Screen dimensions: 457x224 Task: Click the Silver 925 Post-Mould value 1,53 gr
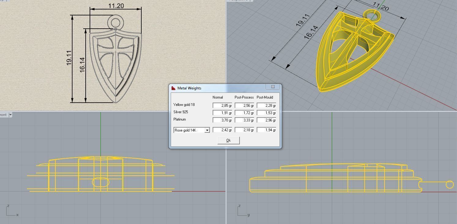266,113
